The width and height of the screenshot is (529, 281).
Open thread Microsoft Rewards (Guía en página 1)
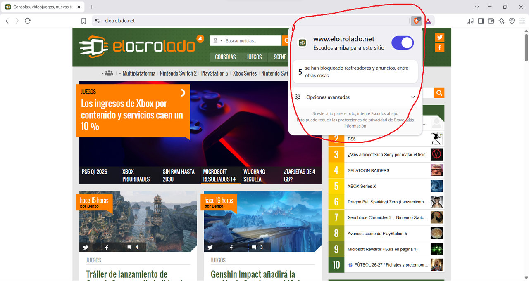pyautogui.click(x=383, y=249)
